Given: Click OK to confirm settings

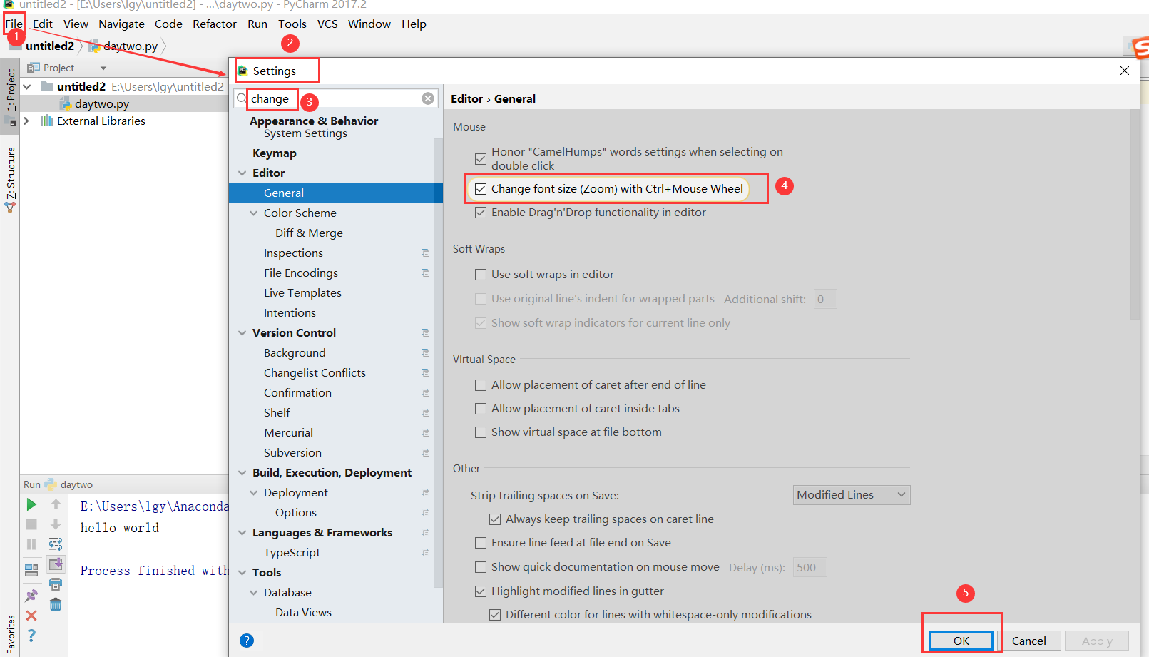Looking at the screenshot, I should [961, 641].
